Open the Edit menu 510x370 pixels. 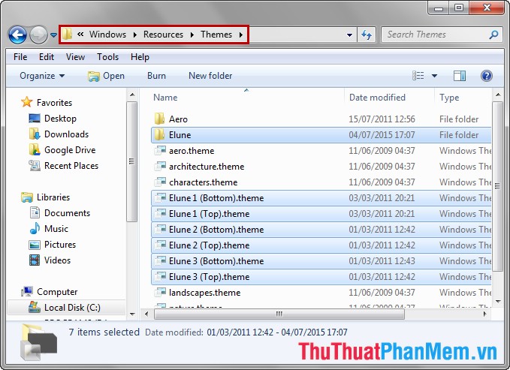[47, 57]
